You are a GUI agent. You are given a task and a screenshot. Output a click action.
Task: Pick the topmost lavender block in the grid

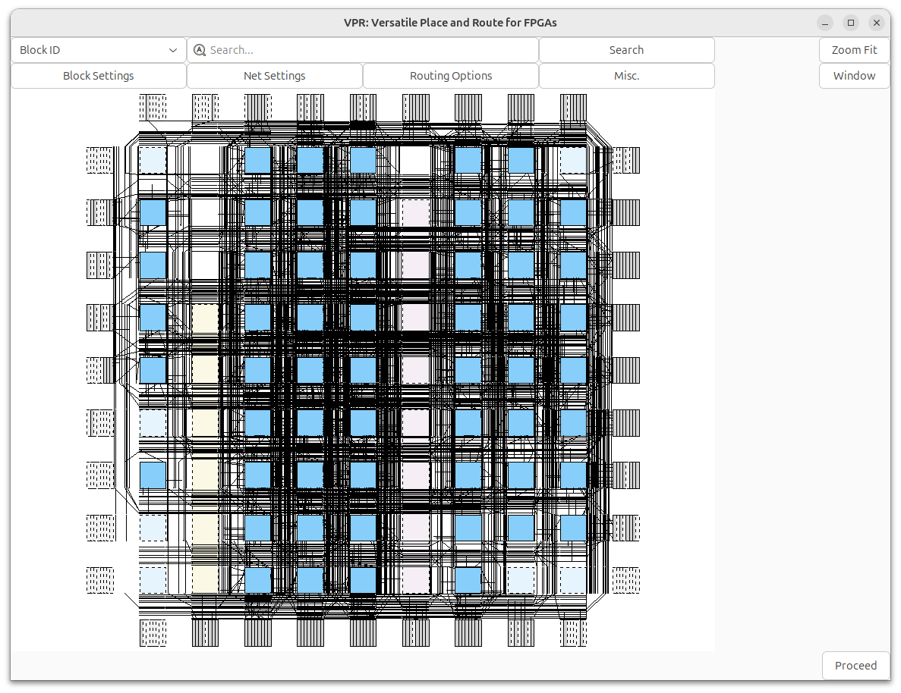pos(415,213)
